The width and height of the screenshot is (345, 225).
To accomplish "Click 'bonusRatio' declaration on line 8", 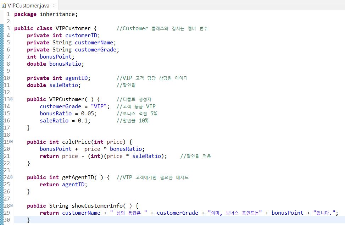I will (65, 64).
